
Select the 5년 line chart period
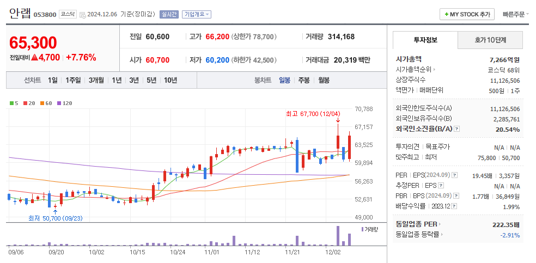(x=151, y=80)
